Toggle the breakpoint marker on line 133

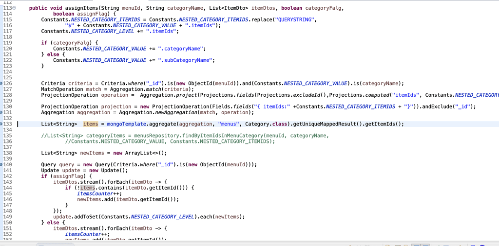coord(1,124)
